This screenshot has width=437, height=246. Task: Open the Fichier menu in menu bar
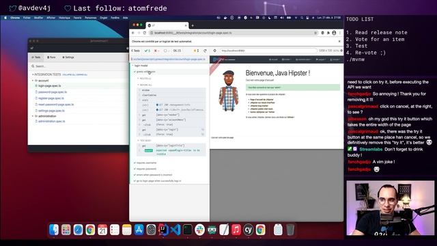click(27, 18)
